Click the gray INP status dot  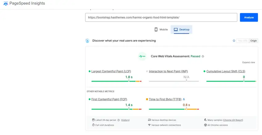[x=147, y=71]
